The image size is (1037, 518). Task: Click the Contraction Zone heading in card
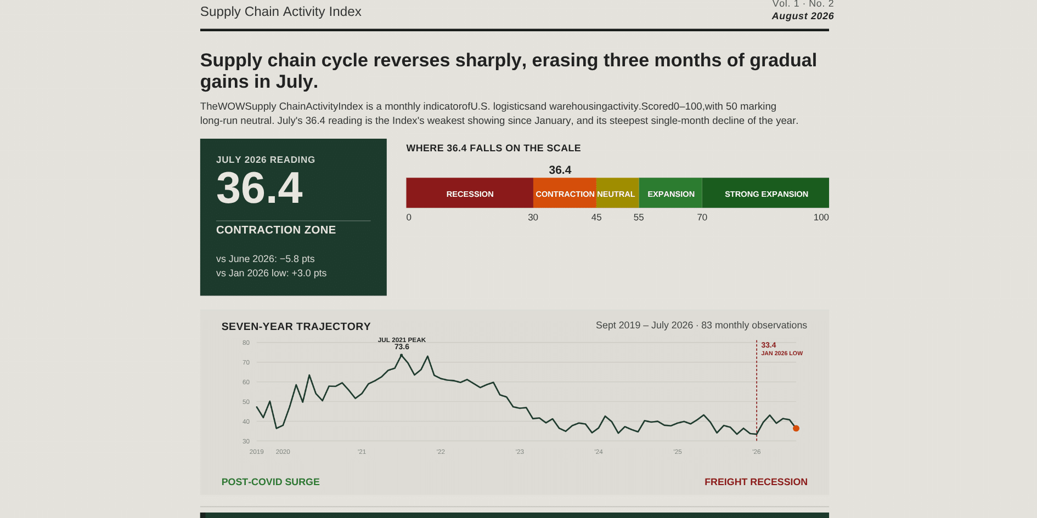pyautogui.click(x=276, y=230)
